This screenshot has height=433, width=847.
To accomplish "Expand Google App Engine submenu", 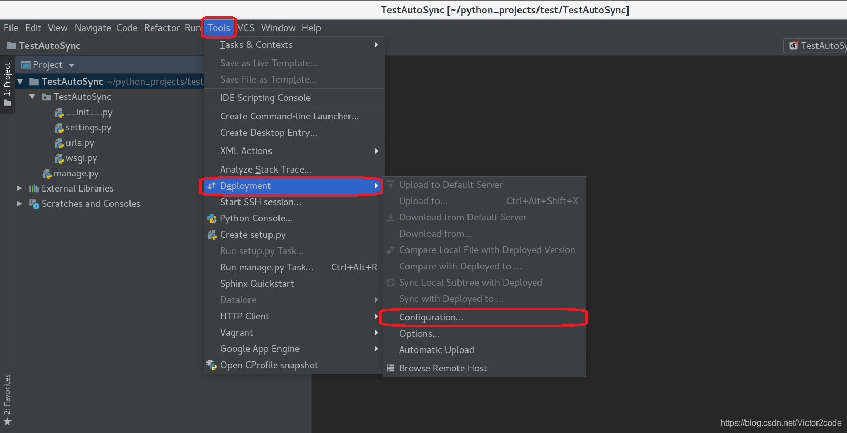I will click(x=294, y=349).
